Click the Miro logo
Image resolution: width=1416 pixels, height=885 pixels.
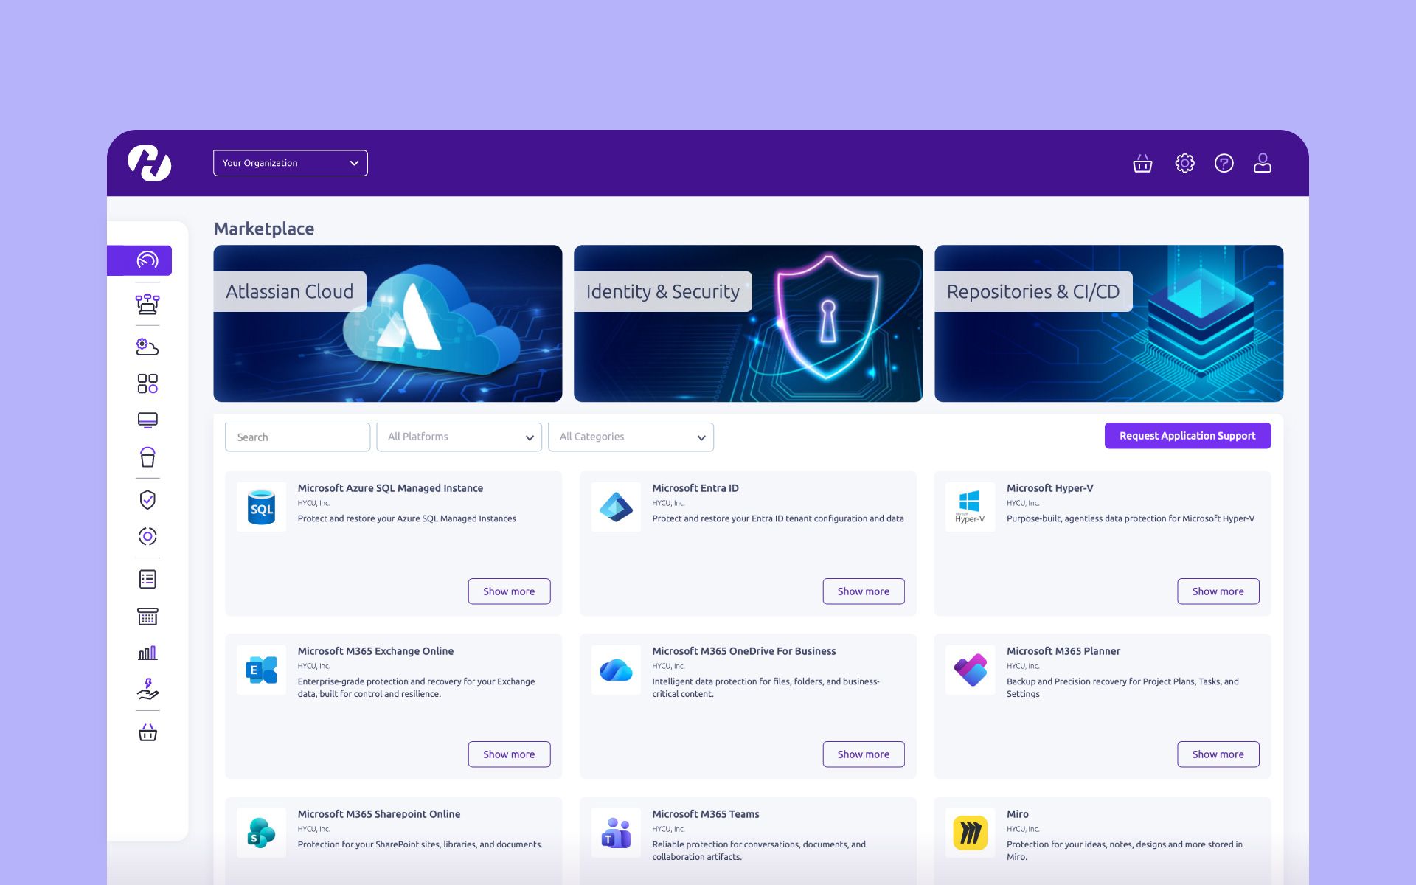click(x=970, y=833)
